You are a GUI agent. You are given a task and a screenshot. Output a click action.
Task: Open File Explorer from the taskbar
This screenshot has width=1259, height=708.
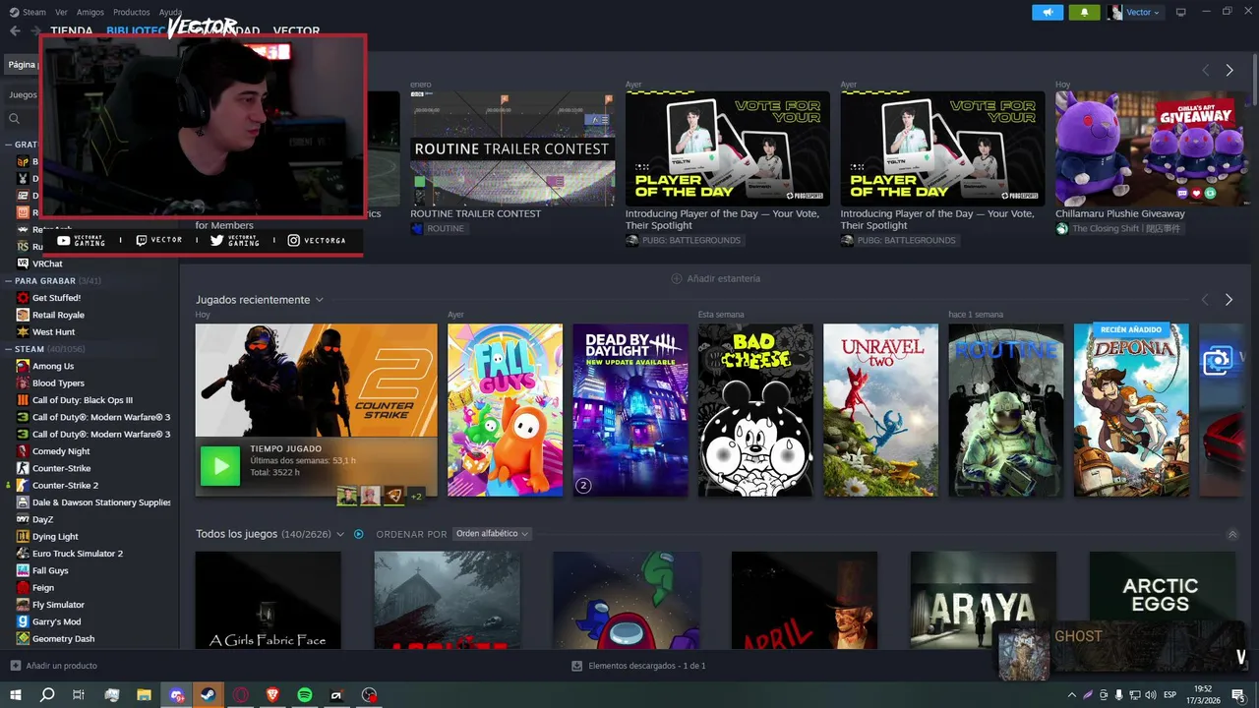pyautogui.click(x=144, y=695)
